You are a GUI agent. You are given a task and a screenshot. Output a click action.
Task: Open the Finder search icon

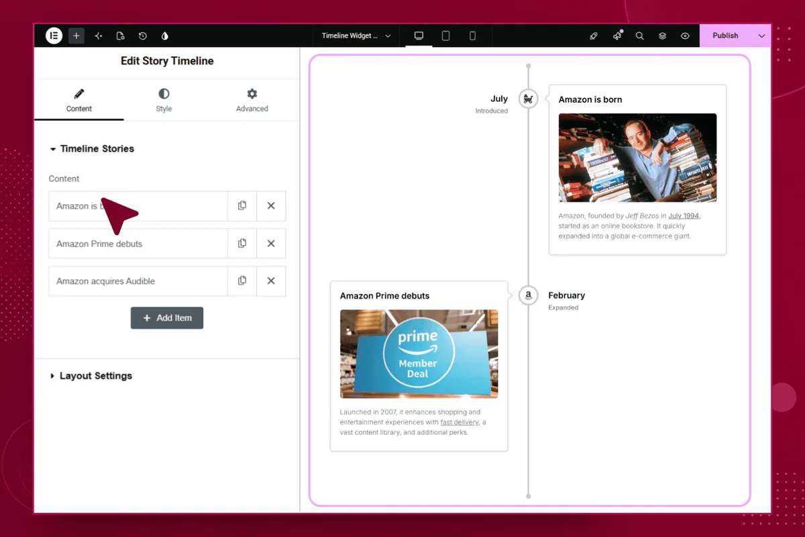pyautogui.click(x=640, y=36)
